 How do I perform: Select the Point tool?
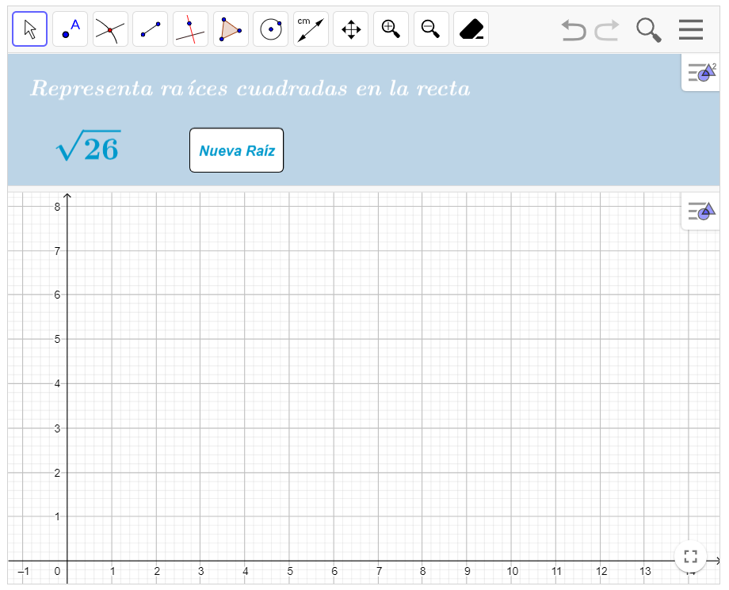71,29
